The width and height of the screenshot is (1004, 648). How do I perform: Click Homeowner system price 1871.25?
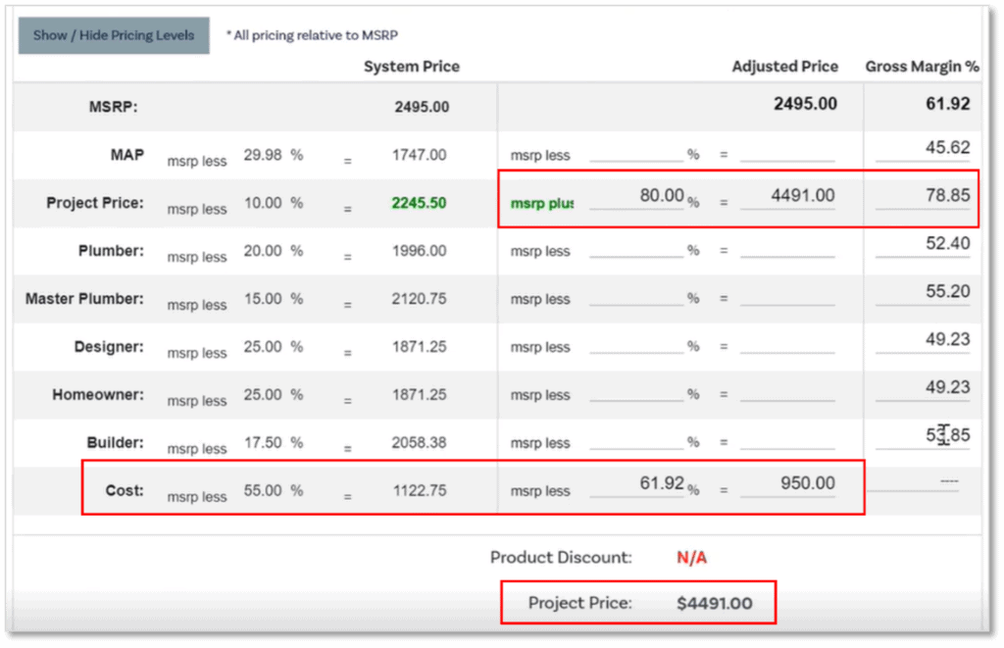[419, 395]
